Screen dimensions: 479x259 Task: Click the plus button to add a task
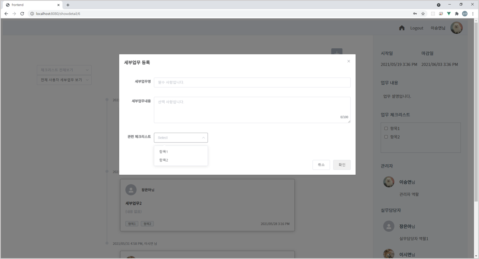(336, 52)
